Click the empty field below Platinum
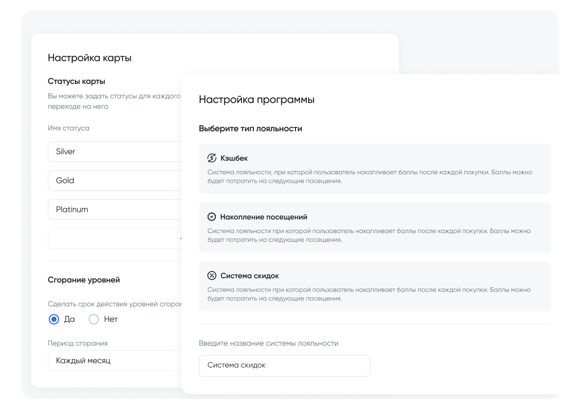The width and height of the screenshot is (581, 409). coord(114,239)
